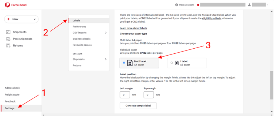The width and height of the screenshot is (274, 118).
Task: Select 1 label A6 paper radio
Action: click(x=171, y=63)
